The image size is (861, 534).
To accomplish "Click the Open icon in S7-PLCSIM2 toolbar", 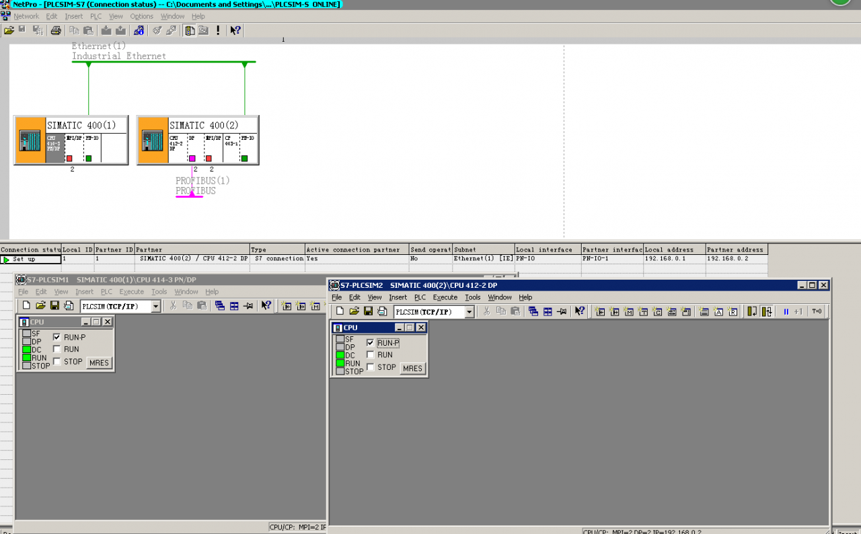I will click(354, 311).
